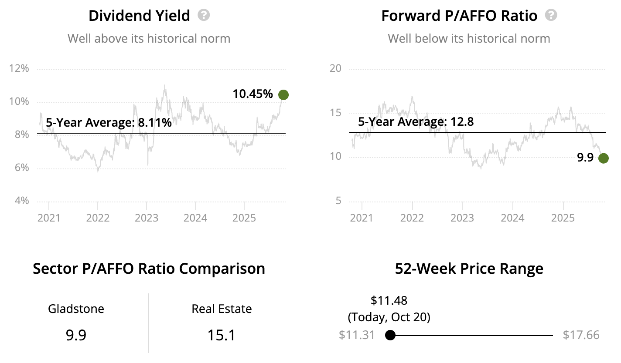This screenshot has height=363, width=621.
Task: Click the help icon beside Dividend Yield
Action: [204, 16]
